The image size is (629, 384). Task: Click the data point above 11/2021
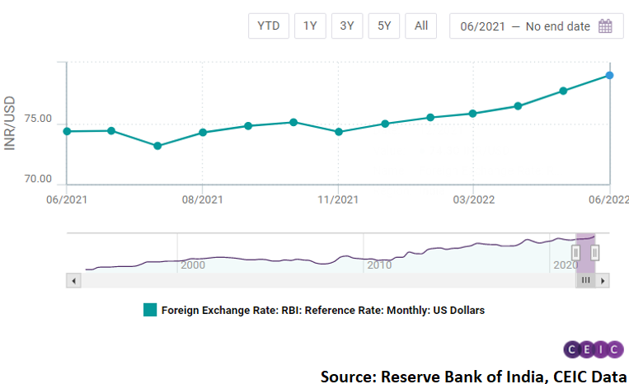tap(339, 132)
